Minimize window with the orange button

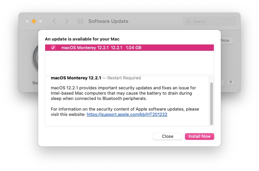point(34,21)
